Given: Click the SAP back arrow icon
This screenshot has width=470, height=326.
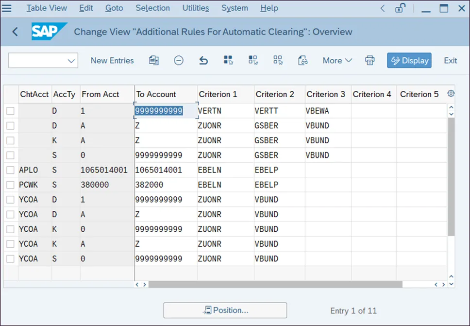Looking at the screenshot, I should point(15,32).
